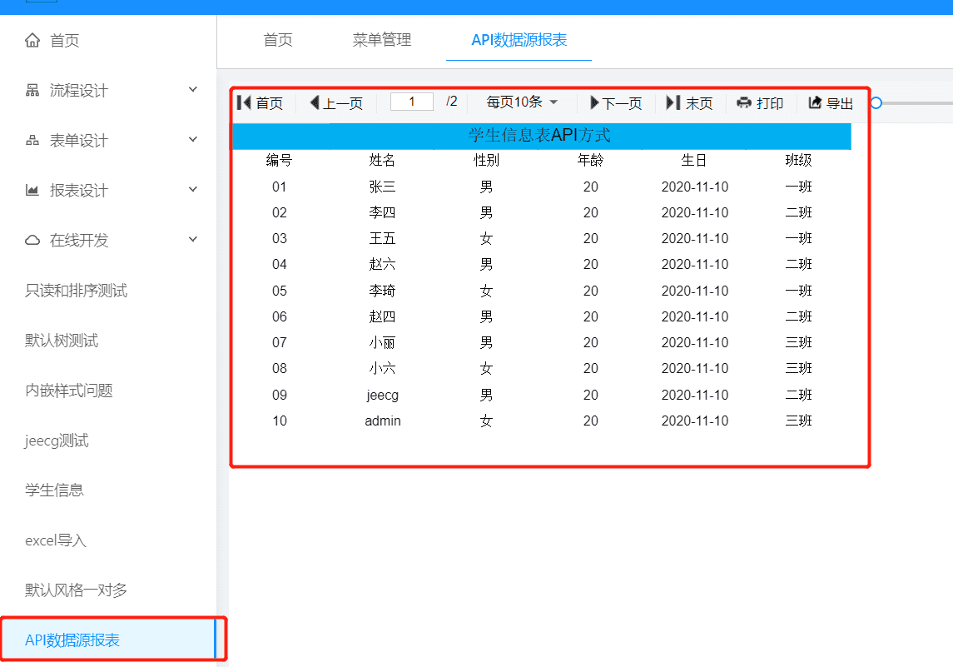Click the cloud icon for 在线开发
Screen dimensions: 953x667
click(x=32, y=241)
